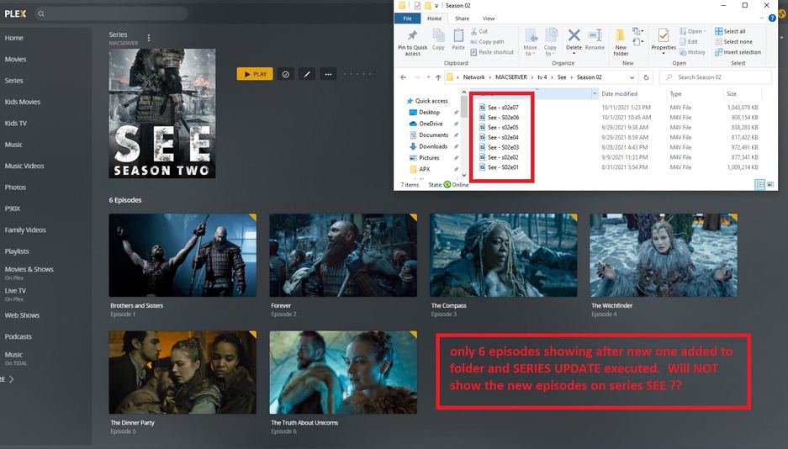Open the File tab in Explorer

(x=408, y=18)
